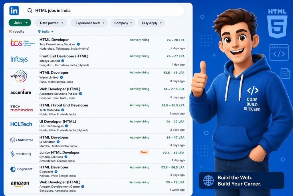Viewport: 293px width, 196px height.
Task: Open the Accenture company logo
Action: (x=21, y=92)
